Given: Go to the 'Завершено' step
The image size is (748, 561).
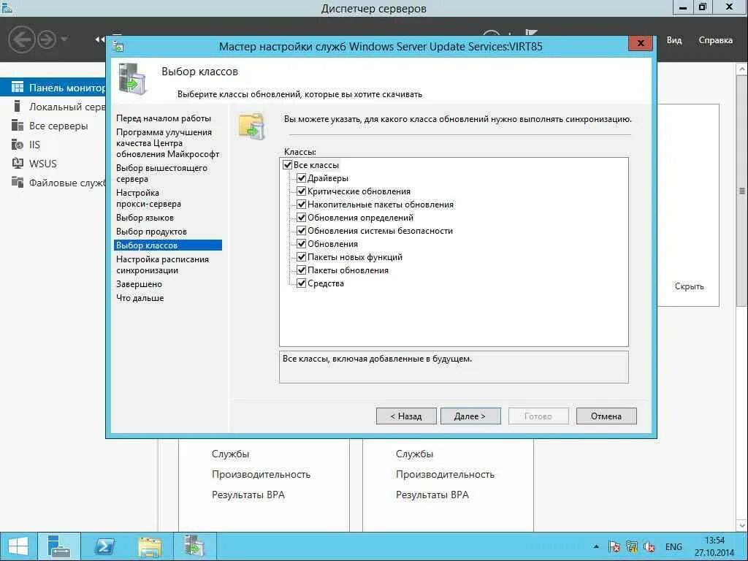Looking at the screenshot, I should (140, 284).
